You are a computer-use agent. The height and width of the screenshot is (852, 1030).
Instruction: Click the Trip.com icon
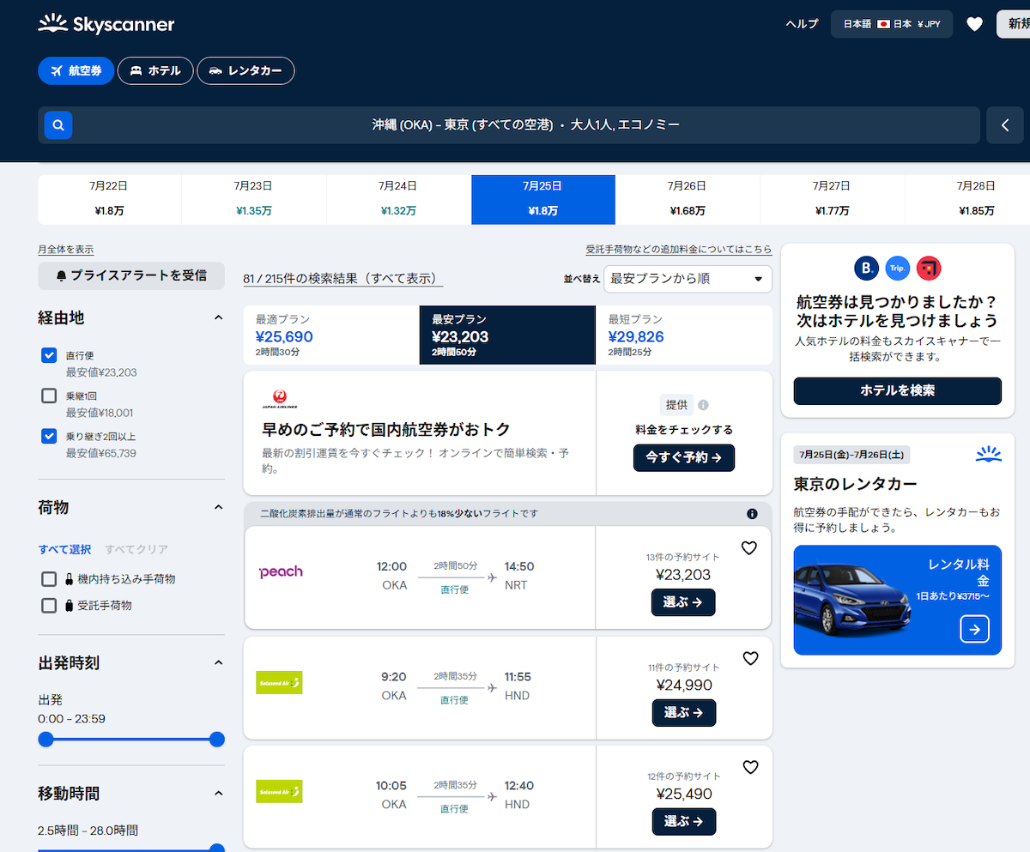coord(898,269)
